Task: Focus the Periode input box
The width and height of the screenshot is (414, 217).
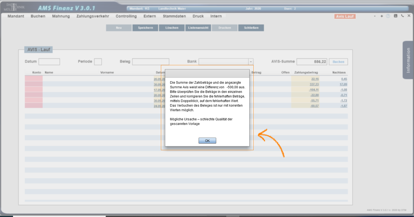Action: click(98, 62)
